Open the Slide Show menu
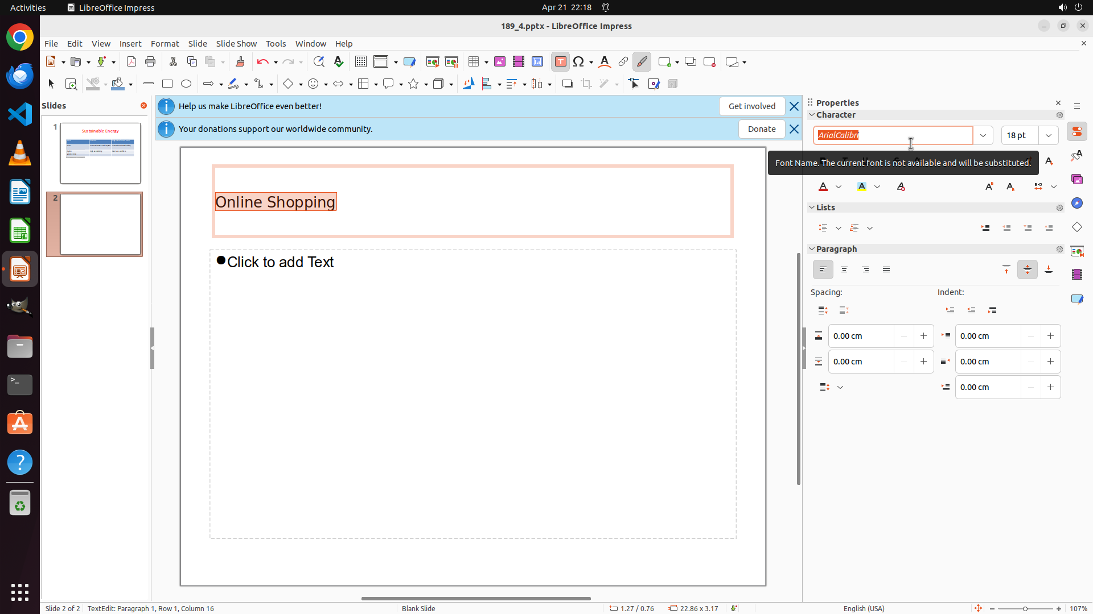 pos(236,44)
